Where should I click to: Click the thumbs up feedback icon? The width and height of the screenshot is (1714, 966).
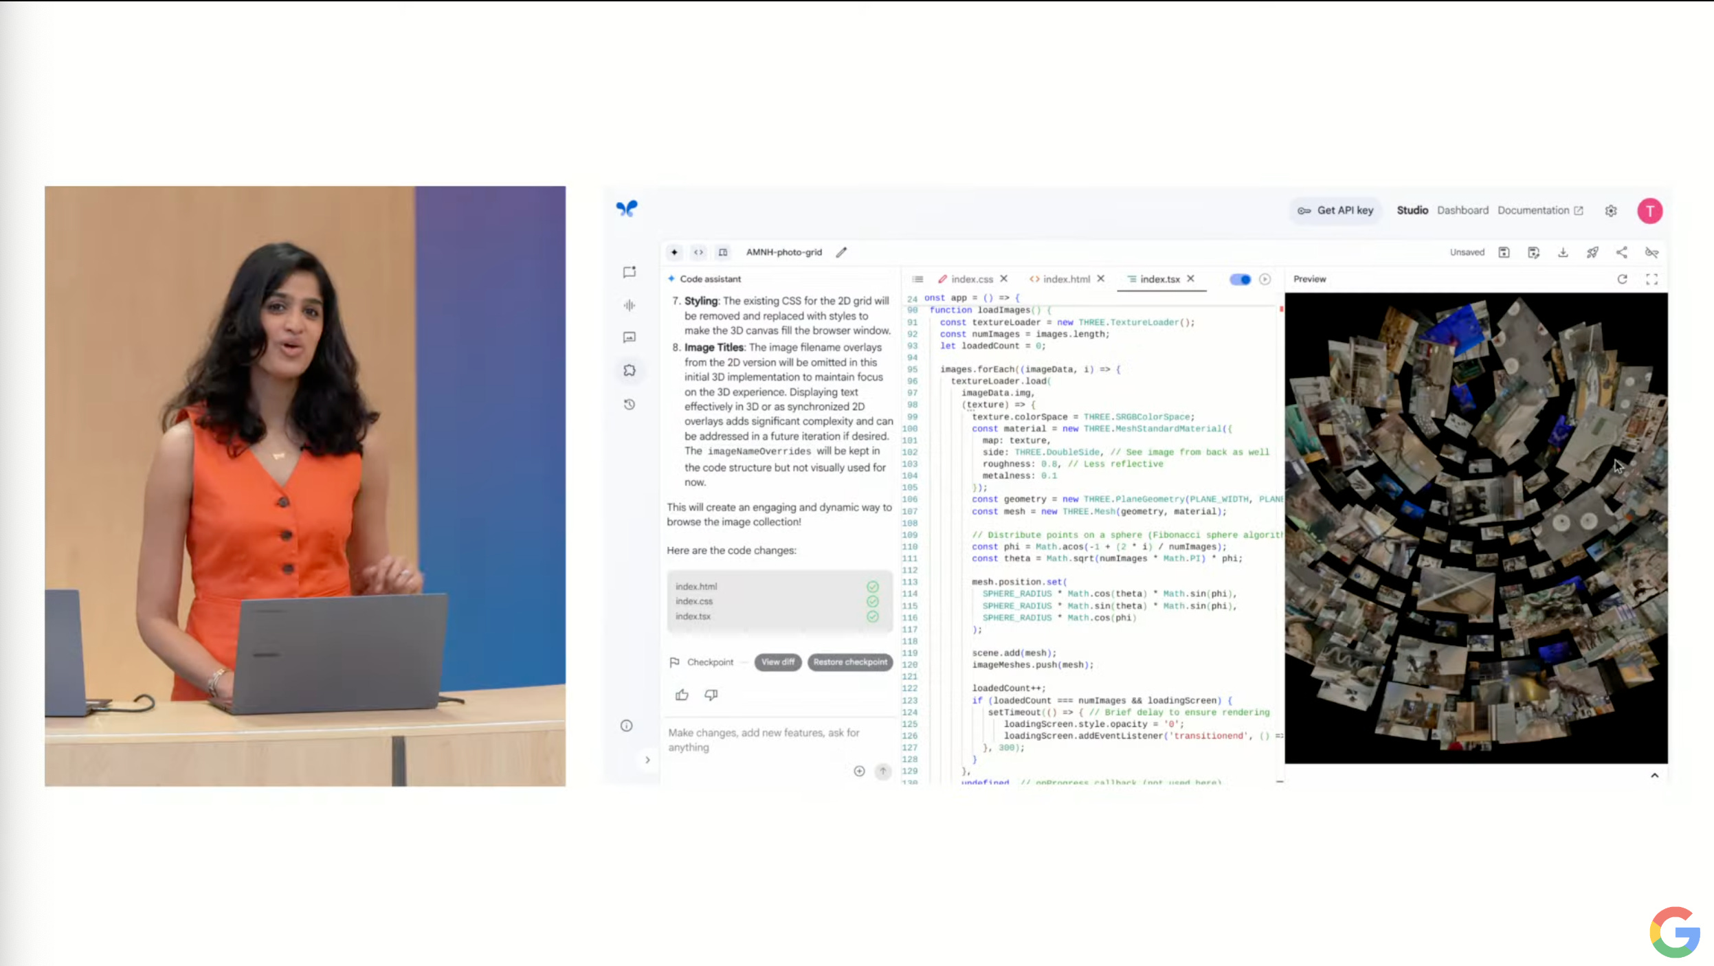[682, 695]
